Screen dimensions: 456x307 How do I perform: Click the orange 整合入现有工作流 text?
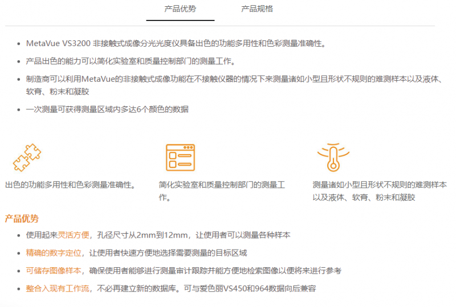tap(58, 288)
